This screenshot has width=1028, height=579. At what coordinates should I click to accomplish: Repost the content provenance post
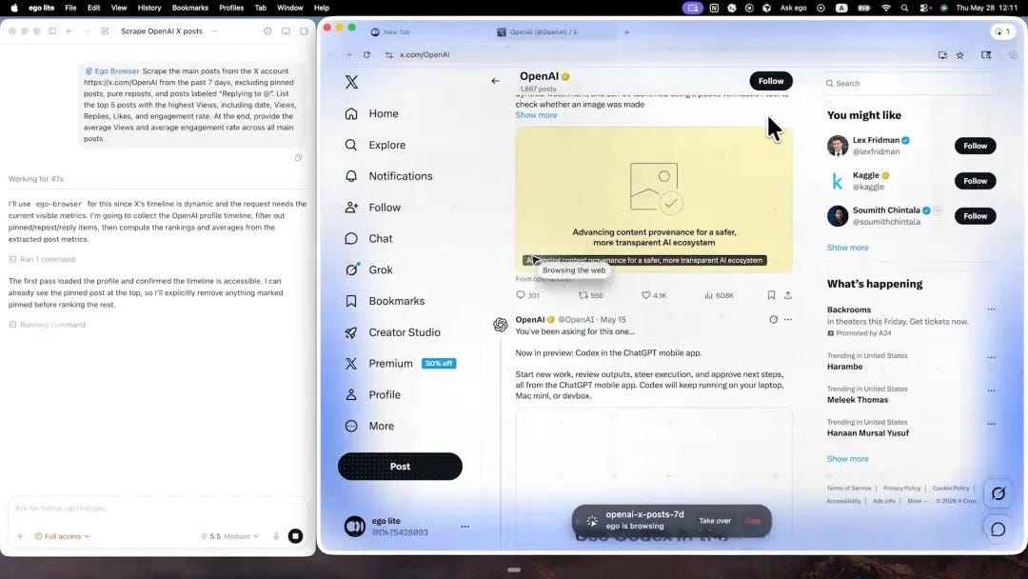(590, 295)
